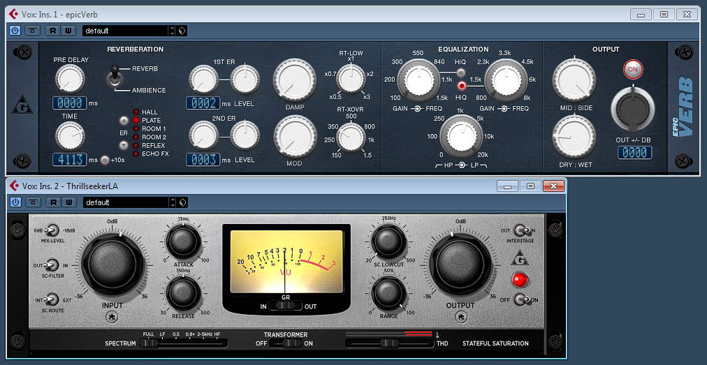Click Read automation button in epicVerb
Screen dimensions: 707x365
pos(53,30)
